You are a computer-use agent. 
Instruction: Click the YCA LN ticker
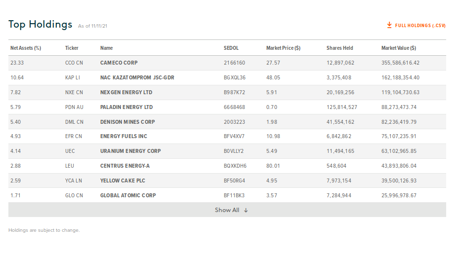coord(74,181)
